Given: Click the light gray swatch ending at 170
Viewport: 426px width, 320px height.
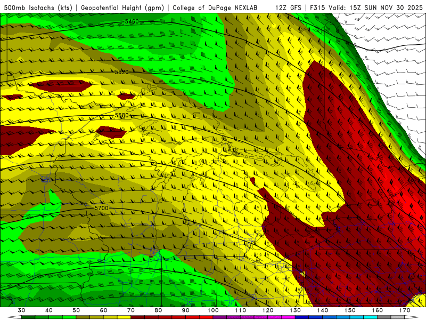Looking at the screenshot, I should [x=398, y=317].
